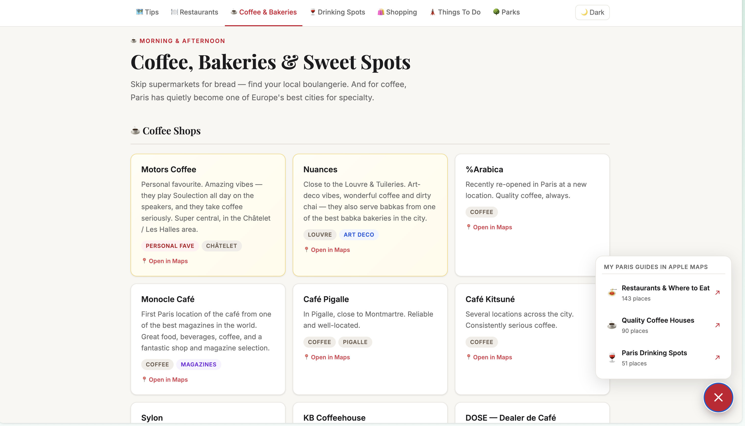Viewport: 745px width, 426px height.
Task: Click the PERSONAL FAVE tag on Motors Coffee
Action: 170,246
